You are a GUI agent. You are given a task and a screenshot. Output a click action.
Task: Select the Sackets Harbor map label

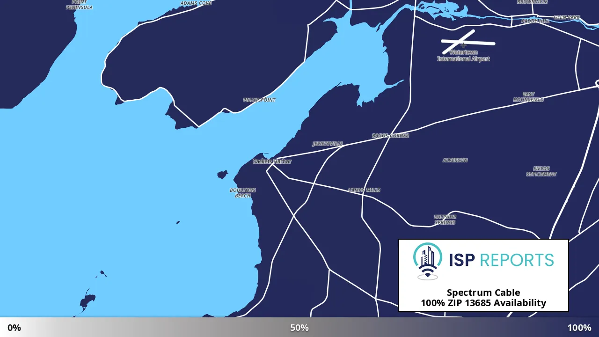coord(272,161)
